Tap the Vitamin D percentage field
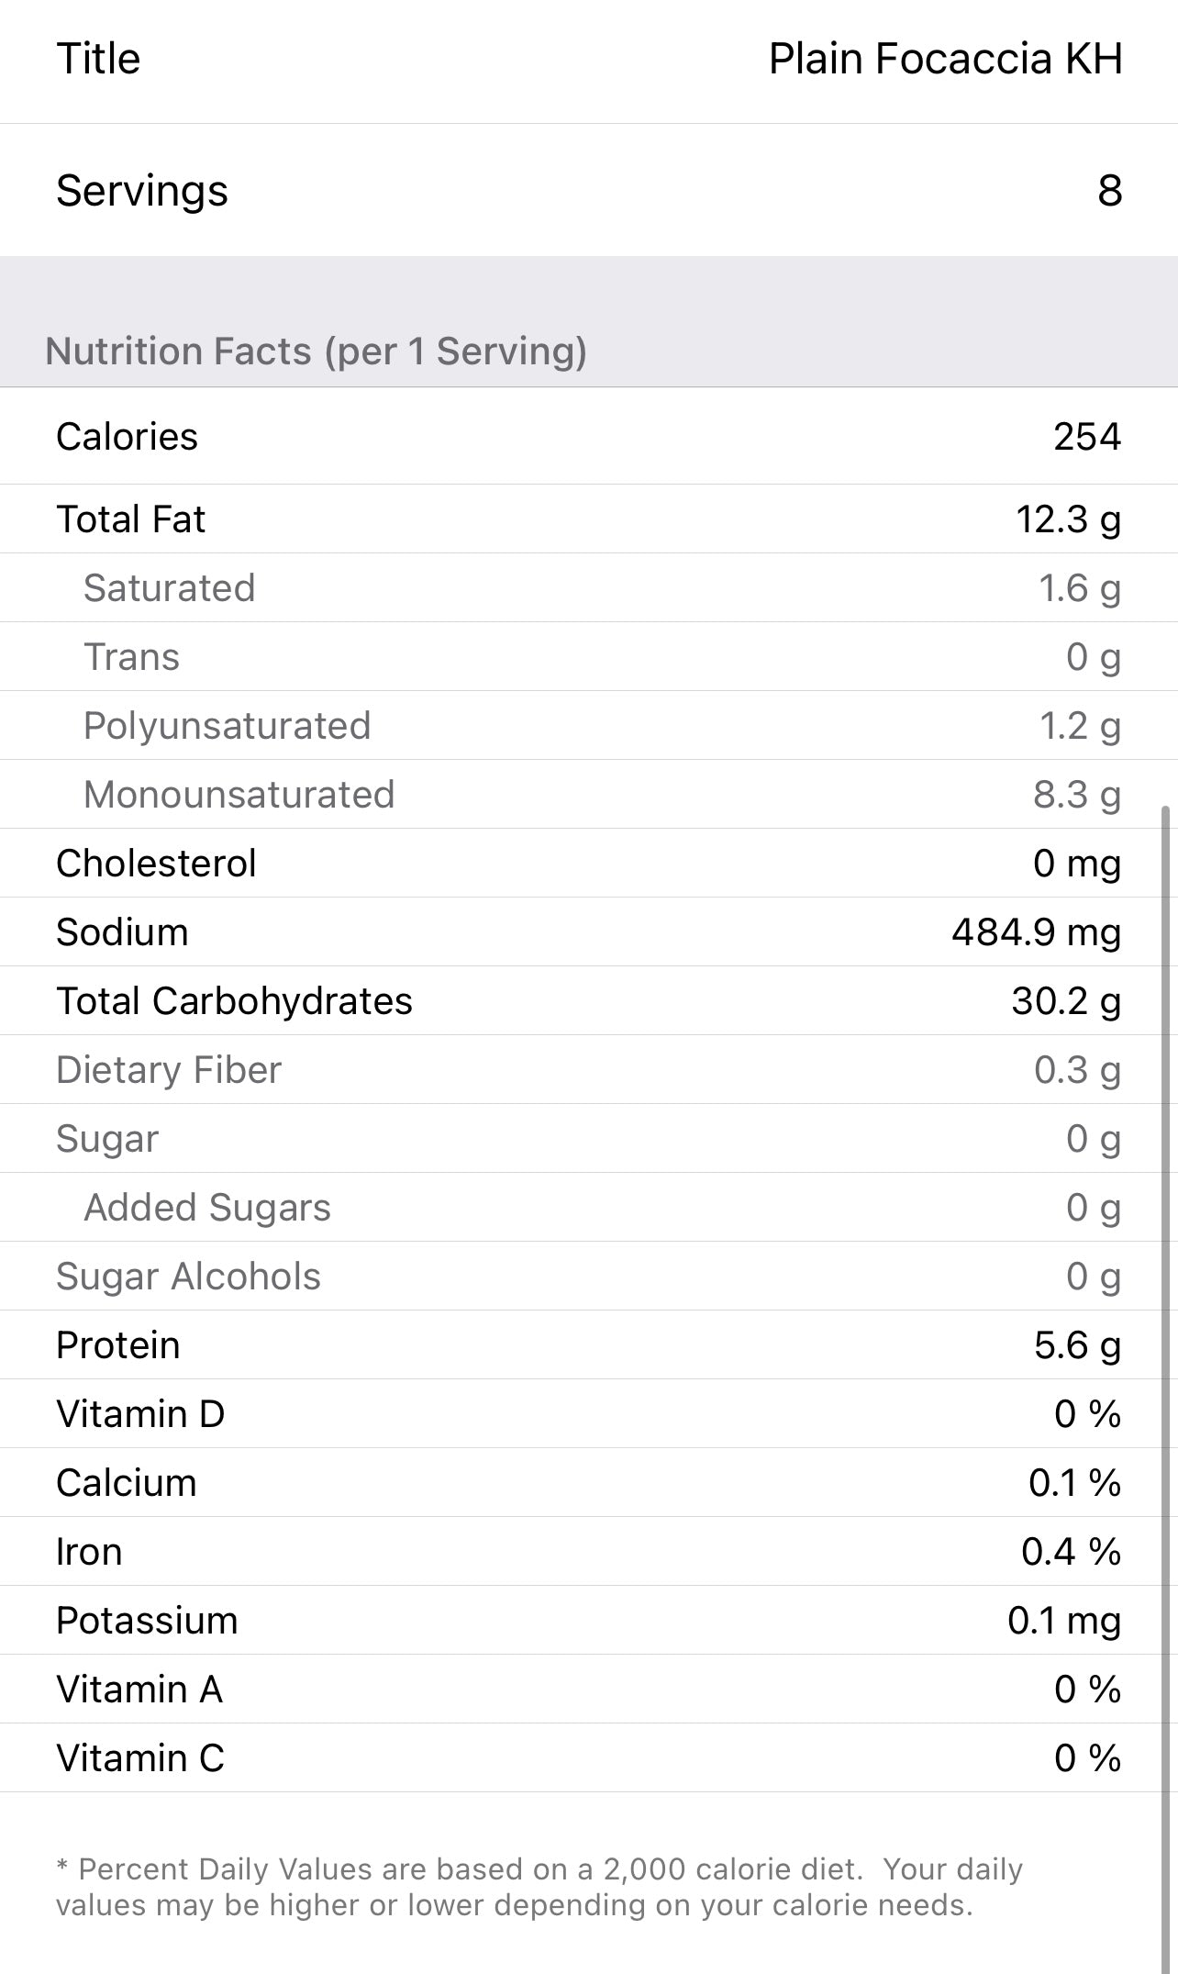Screen dimensions: 1178x1974 click(1087, 1414)
